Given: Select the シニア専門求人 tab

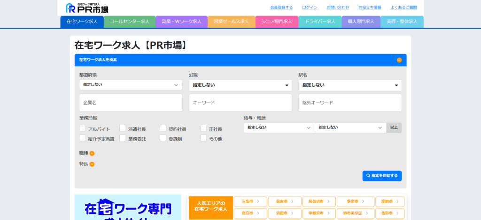Looking at the screenshot, I should [277, 22].
